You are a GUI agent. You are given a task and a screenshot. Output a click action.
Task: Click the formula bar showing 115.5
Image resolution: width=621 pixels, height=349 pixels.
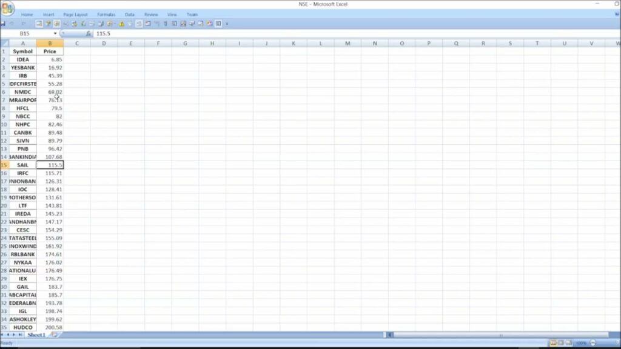point(357,34)
